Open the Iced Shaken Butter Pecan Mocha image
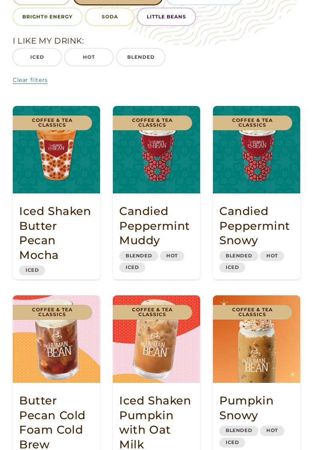The width and height of the screenshot is (313, 450). click(x=56, y=149)
